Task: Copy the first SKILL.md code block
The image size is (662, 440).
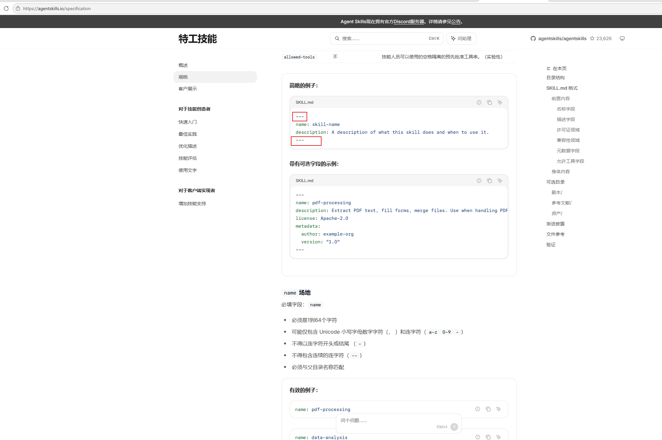Action: coord(489,102)
